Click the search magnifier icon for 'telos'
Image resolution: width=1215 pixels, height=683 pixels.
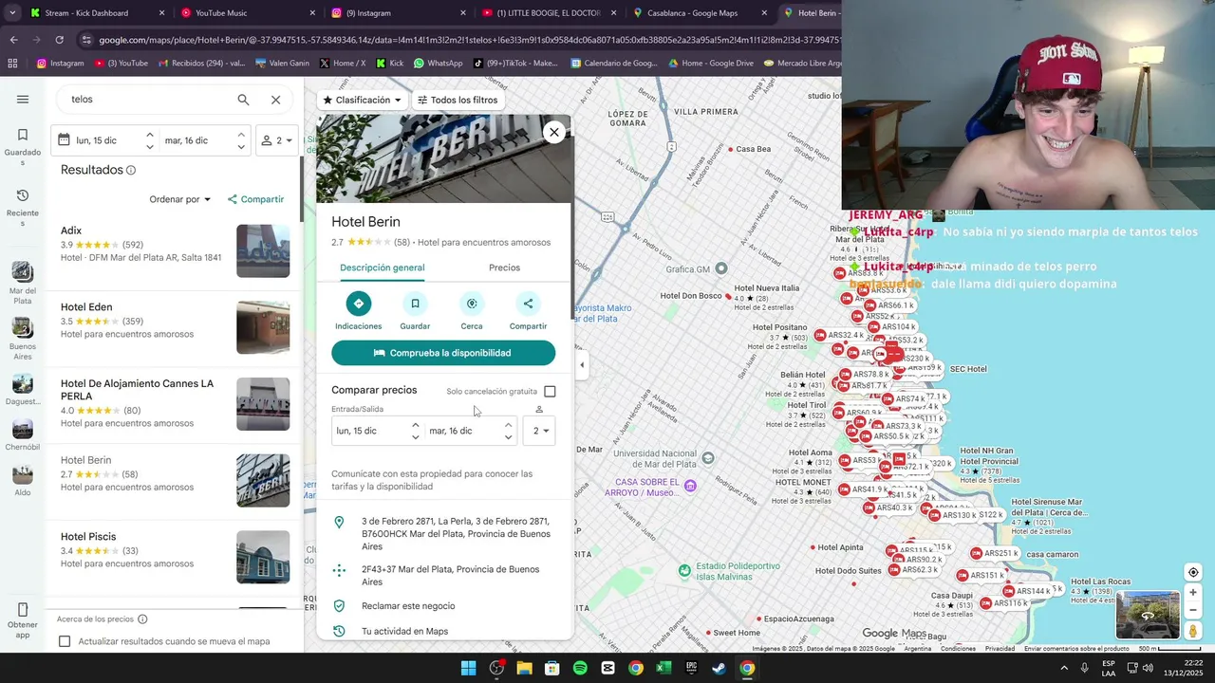243,100
